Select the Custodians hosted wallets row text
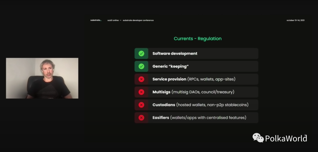This screenshot has width=318, height=152. [x=201, y=105]
